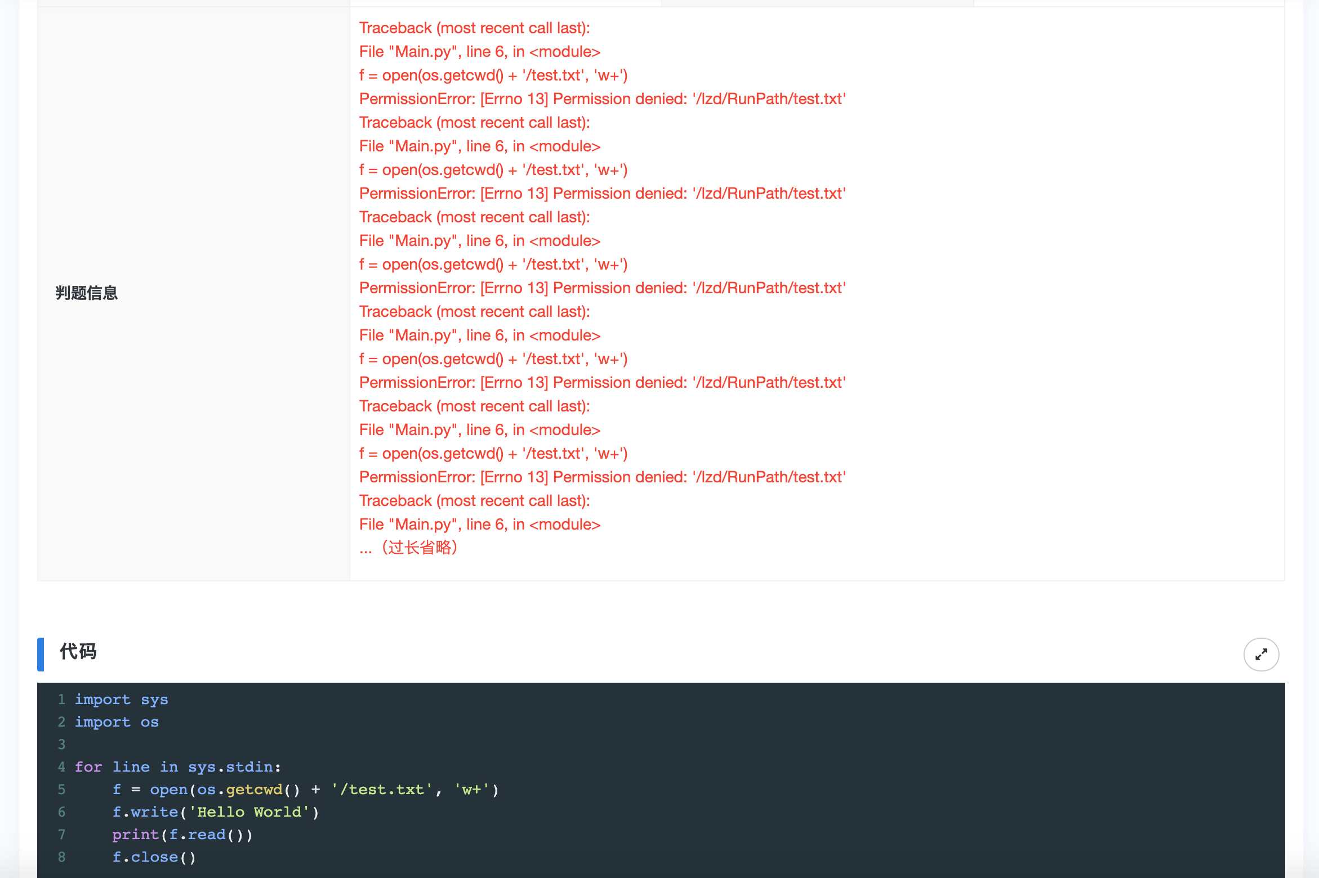
Task: Click the 代码 section heading
Action: [78, 652]
